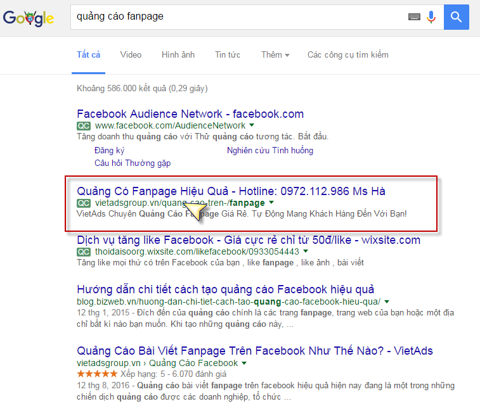The height and width of the screenshot is (406, 480).
Task: Switch to the Video tab
Action: point(131,55)
